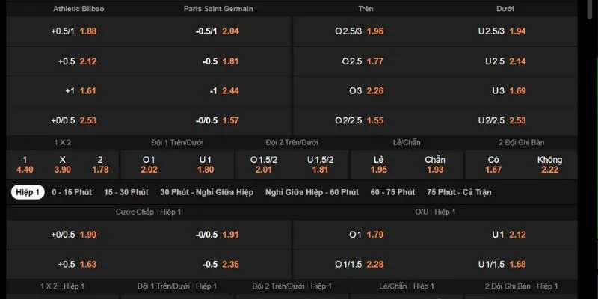
Task: Pick Paris Saint Germain -0.5/1 at 2.04
Action: (x=217, y=31)
